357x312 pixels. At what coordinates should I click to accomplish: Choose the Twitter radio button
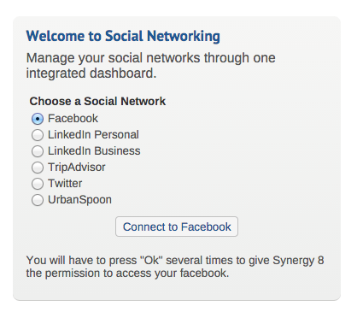[x=38, y=184]
